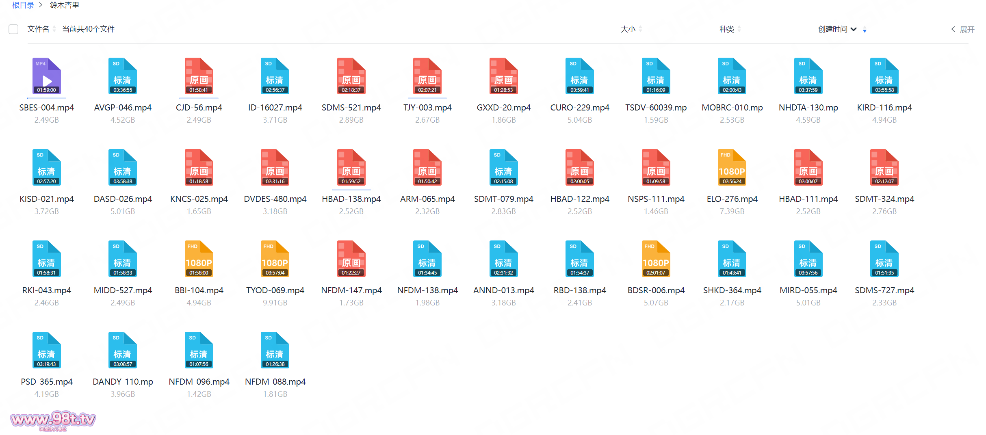Go to 根目录 in the breadcrumb
This screenshot has width=986, height=435.
coord(23,5)
